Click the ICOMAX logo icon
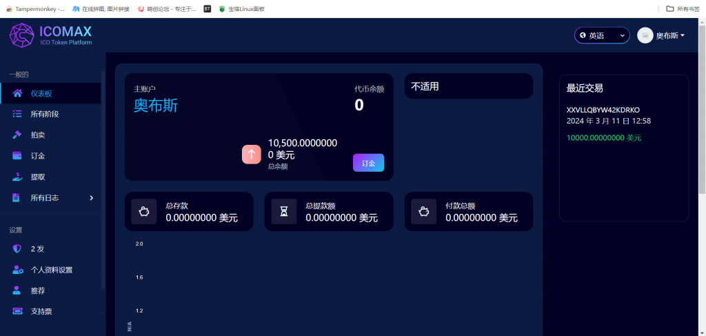706x336 pixels. pos(22,35)
